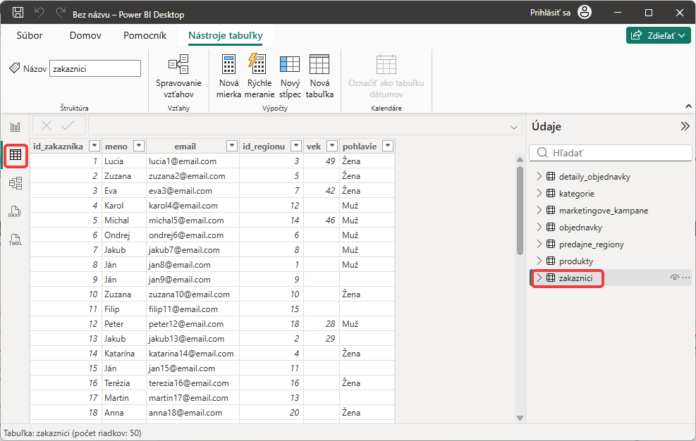Viewport: 696px width, 441px height.
Task: Click the Názov table name field
Action: [95, 69]
